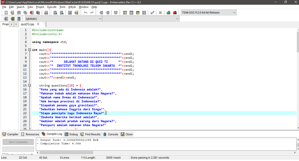Switch to the Find Results tab
The image size is (299, 161).
coord(90,134)
